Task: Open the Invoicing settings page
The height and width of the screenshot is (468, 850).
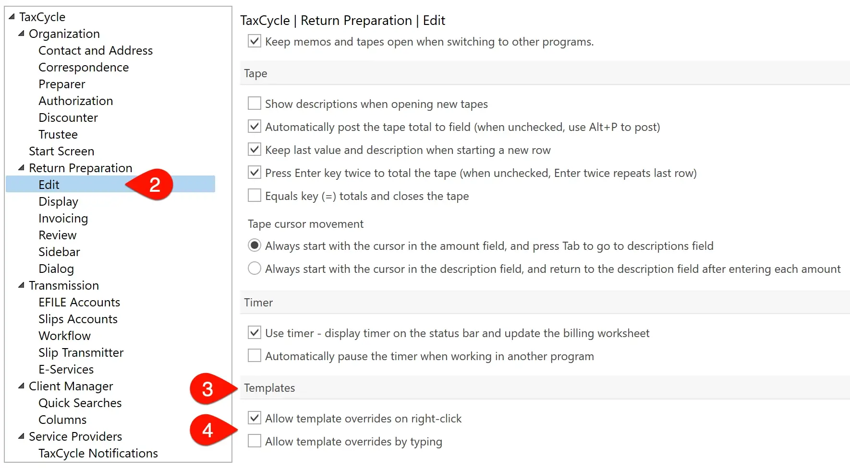Action: click(63, 218)
